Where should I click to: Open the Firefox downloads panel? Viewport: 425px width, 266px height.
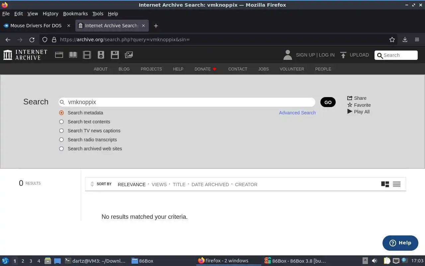pos(405,40)
